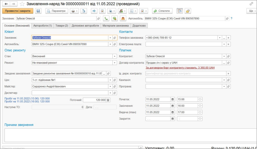The width and height of the screenshot is (257, 149).
Task: Click the upload arrow icon near customer
Action: coord(123,18)
